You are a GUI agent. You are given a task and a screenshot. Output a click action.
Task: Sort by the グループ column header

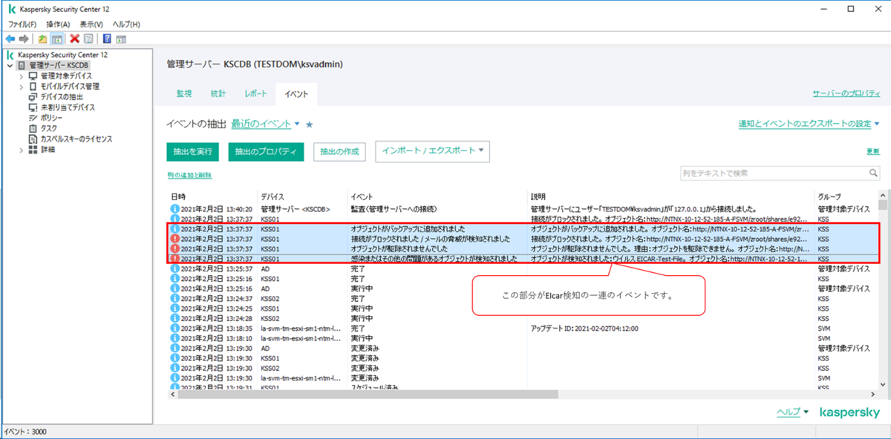829,197
